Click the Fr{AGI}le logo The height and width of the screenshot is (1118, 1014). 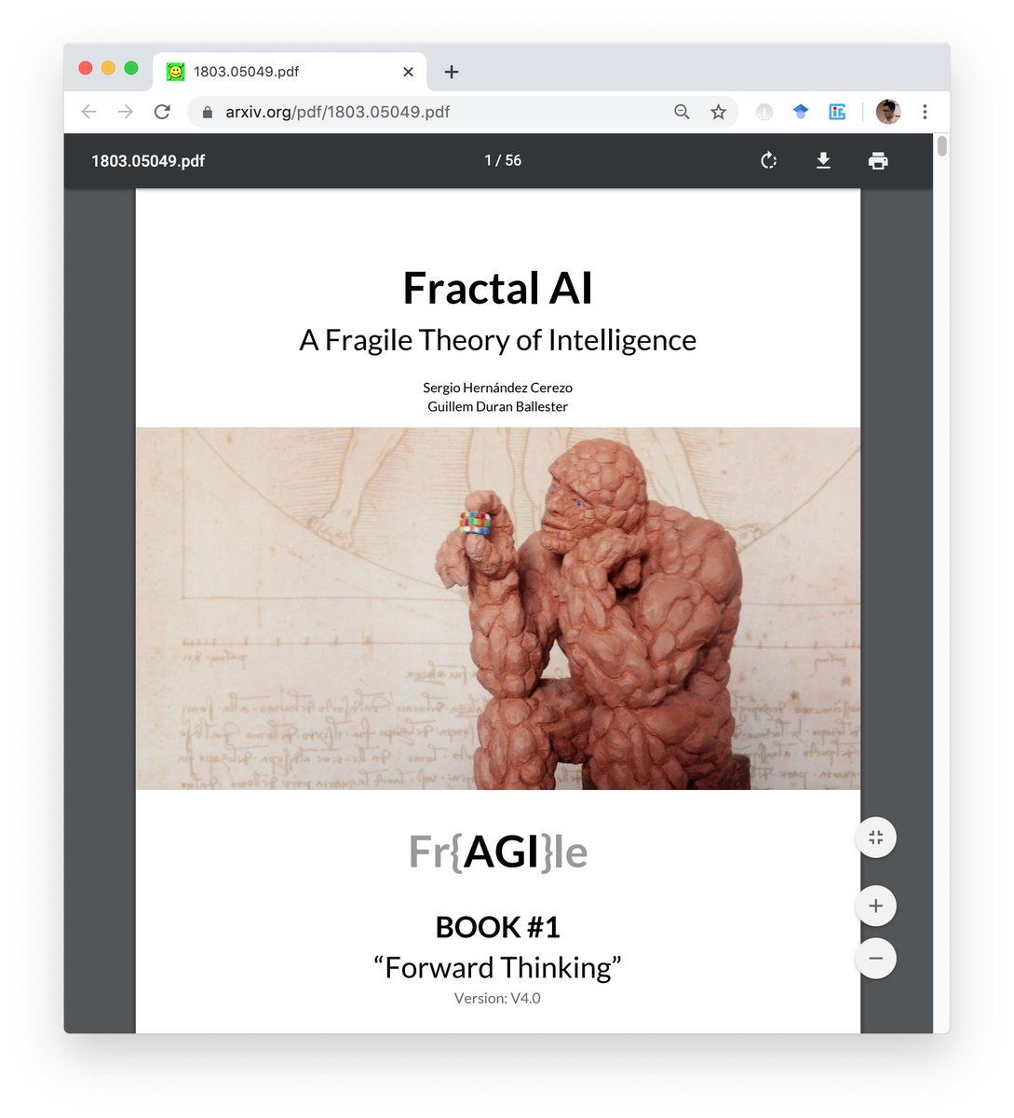point(498,852)
